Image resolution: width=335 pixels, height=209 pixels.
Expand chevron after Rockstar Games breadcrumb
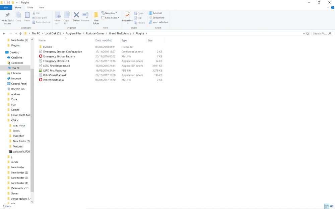point(107,33)
